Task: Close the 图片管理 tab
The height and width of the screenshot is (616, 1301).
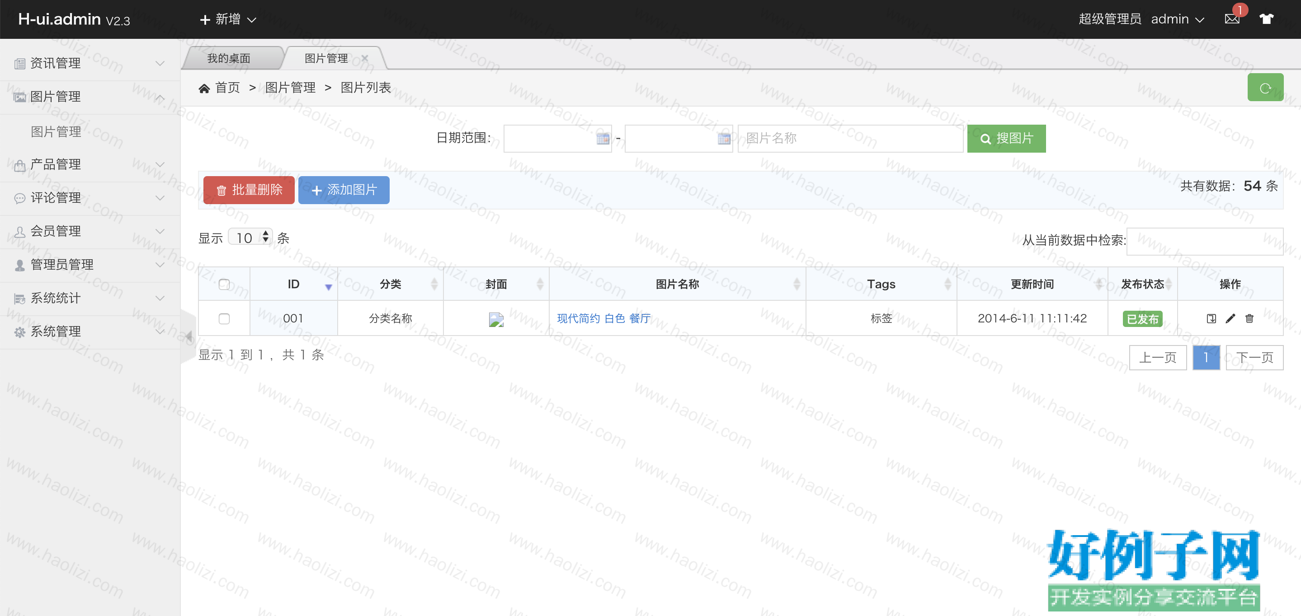Action: pyautogui.click(x=365, y=58)
